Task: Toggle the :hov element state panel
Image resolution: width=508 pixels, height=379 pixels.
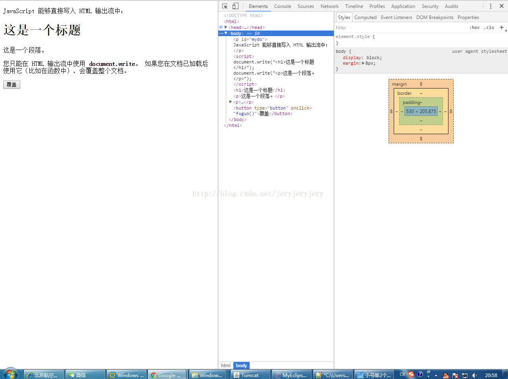Action: (474, 27)
